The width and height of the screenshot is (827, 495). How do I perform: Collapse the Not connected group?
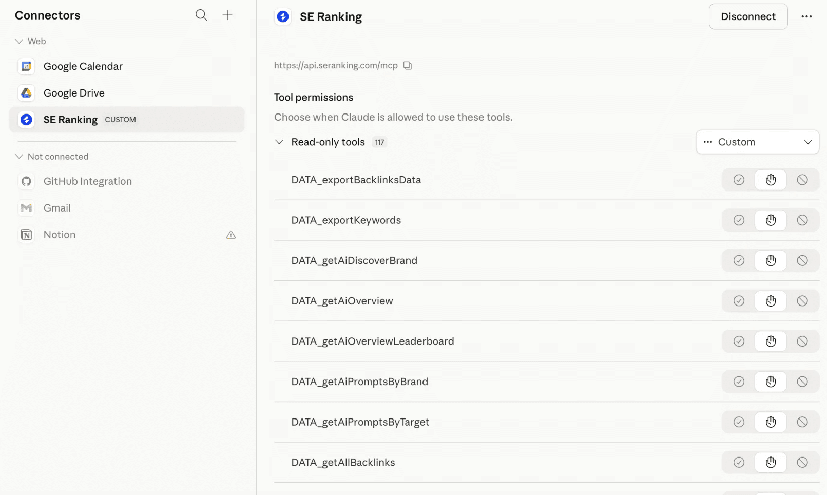click(19, 157)
